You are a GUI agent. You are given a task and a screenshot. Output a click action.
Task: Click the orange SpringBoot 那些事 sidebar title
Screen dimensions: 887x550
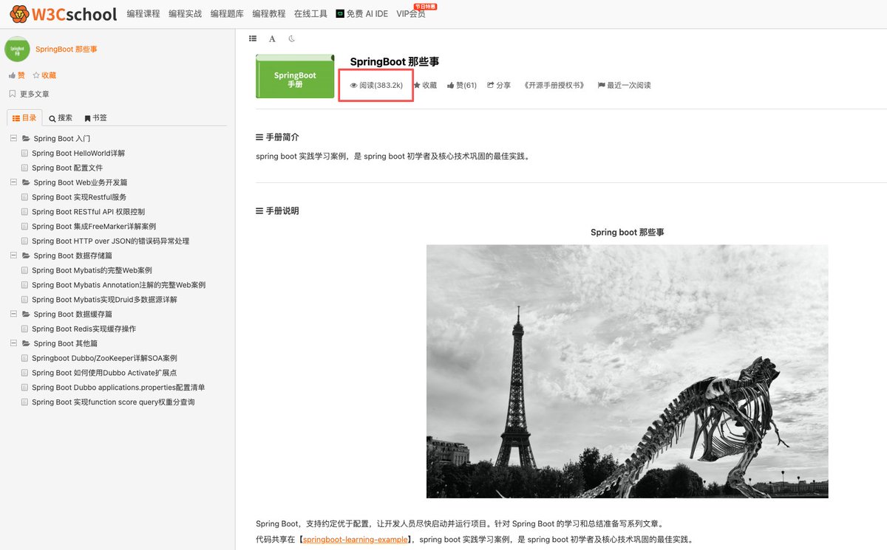66,49
